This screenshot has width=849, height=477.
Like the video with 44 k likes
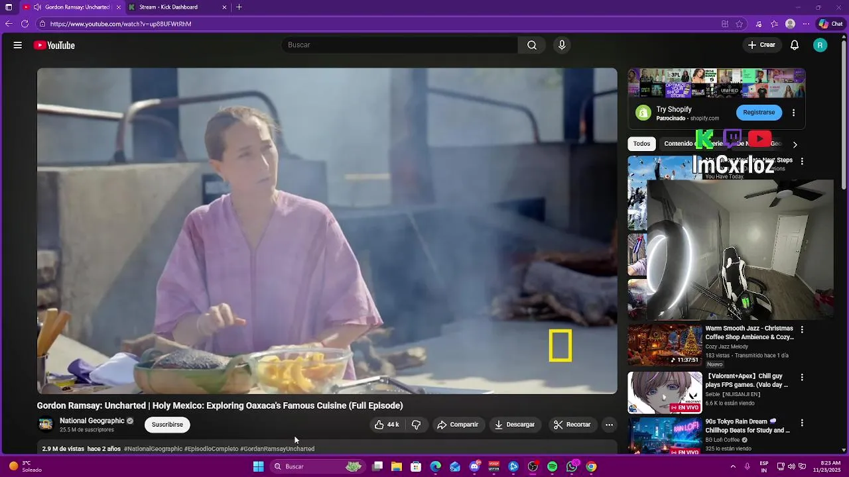pos(387,425)
